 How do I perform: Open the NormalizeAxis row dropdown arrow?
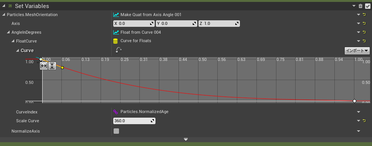click(x=359, y=131)
